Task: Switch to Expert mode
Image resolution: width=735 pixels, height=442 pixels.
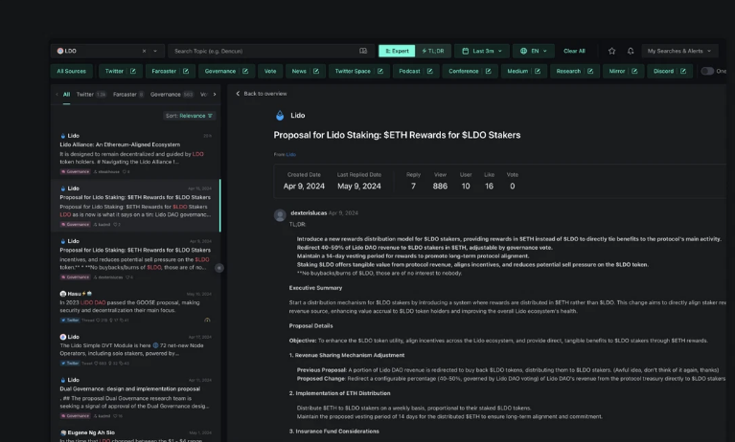Action: [397, 51]
